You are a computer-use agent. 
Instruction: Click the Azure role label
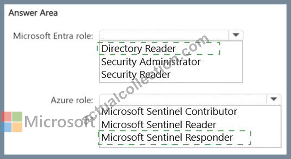point(72,100)
